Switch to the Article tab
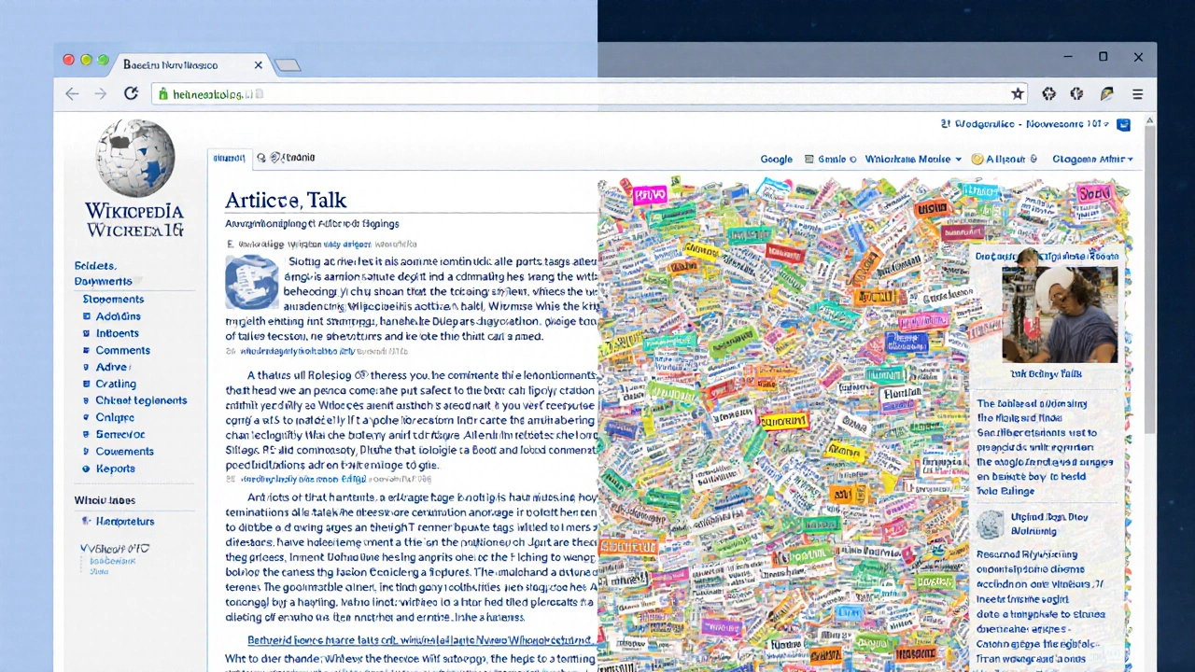Image resolution: width=1195 pixels, height=672 pixels. (229, 157)
